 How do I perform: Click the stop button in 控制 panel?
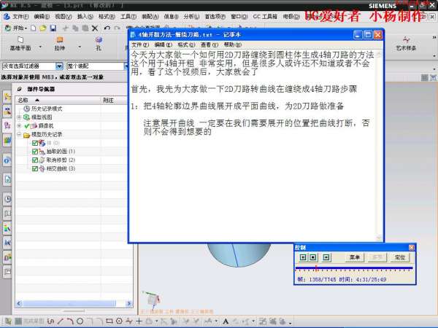click(x=313, y=257)
